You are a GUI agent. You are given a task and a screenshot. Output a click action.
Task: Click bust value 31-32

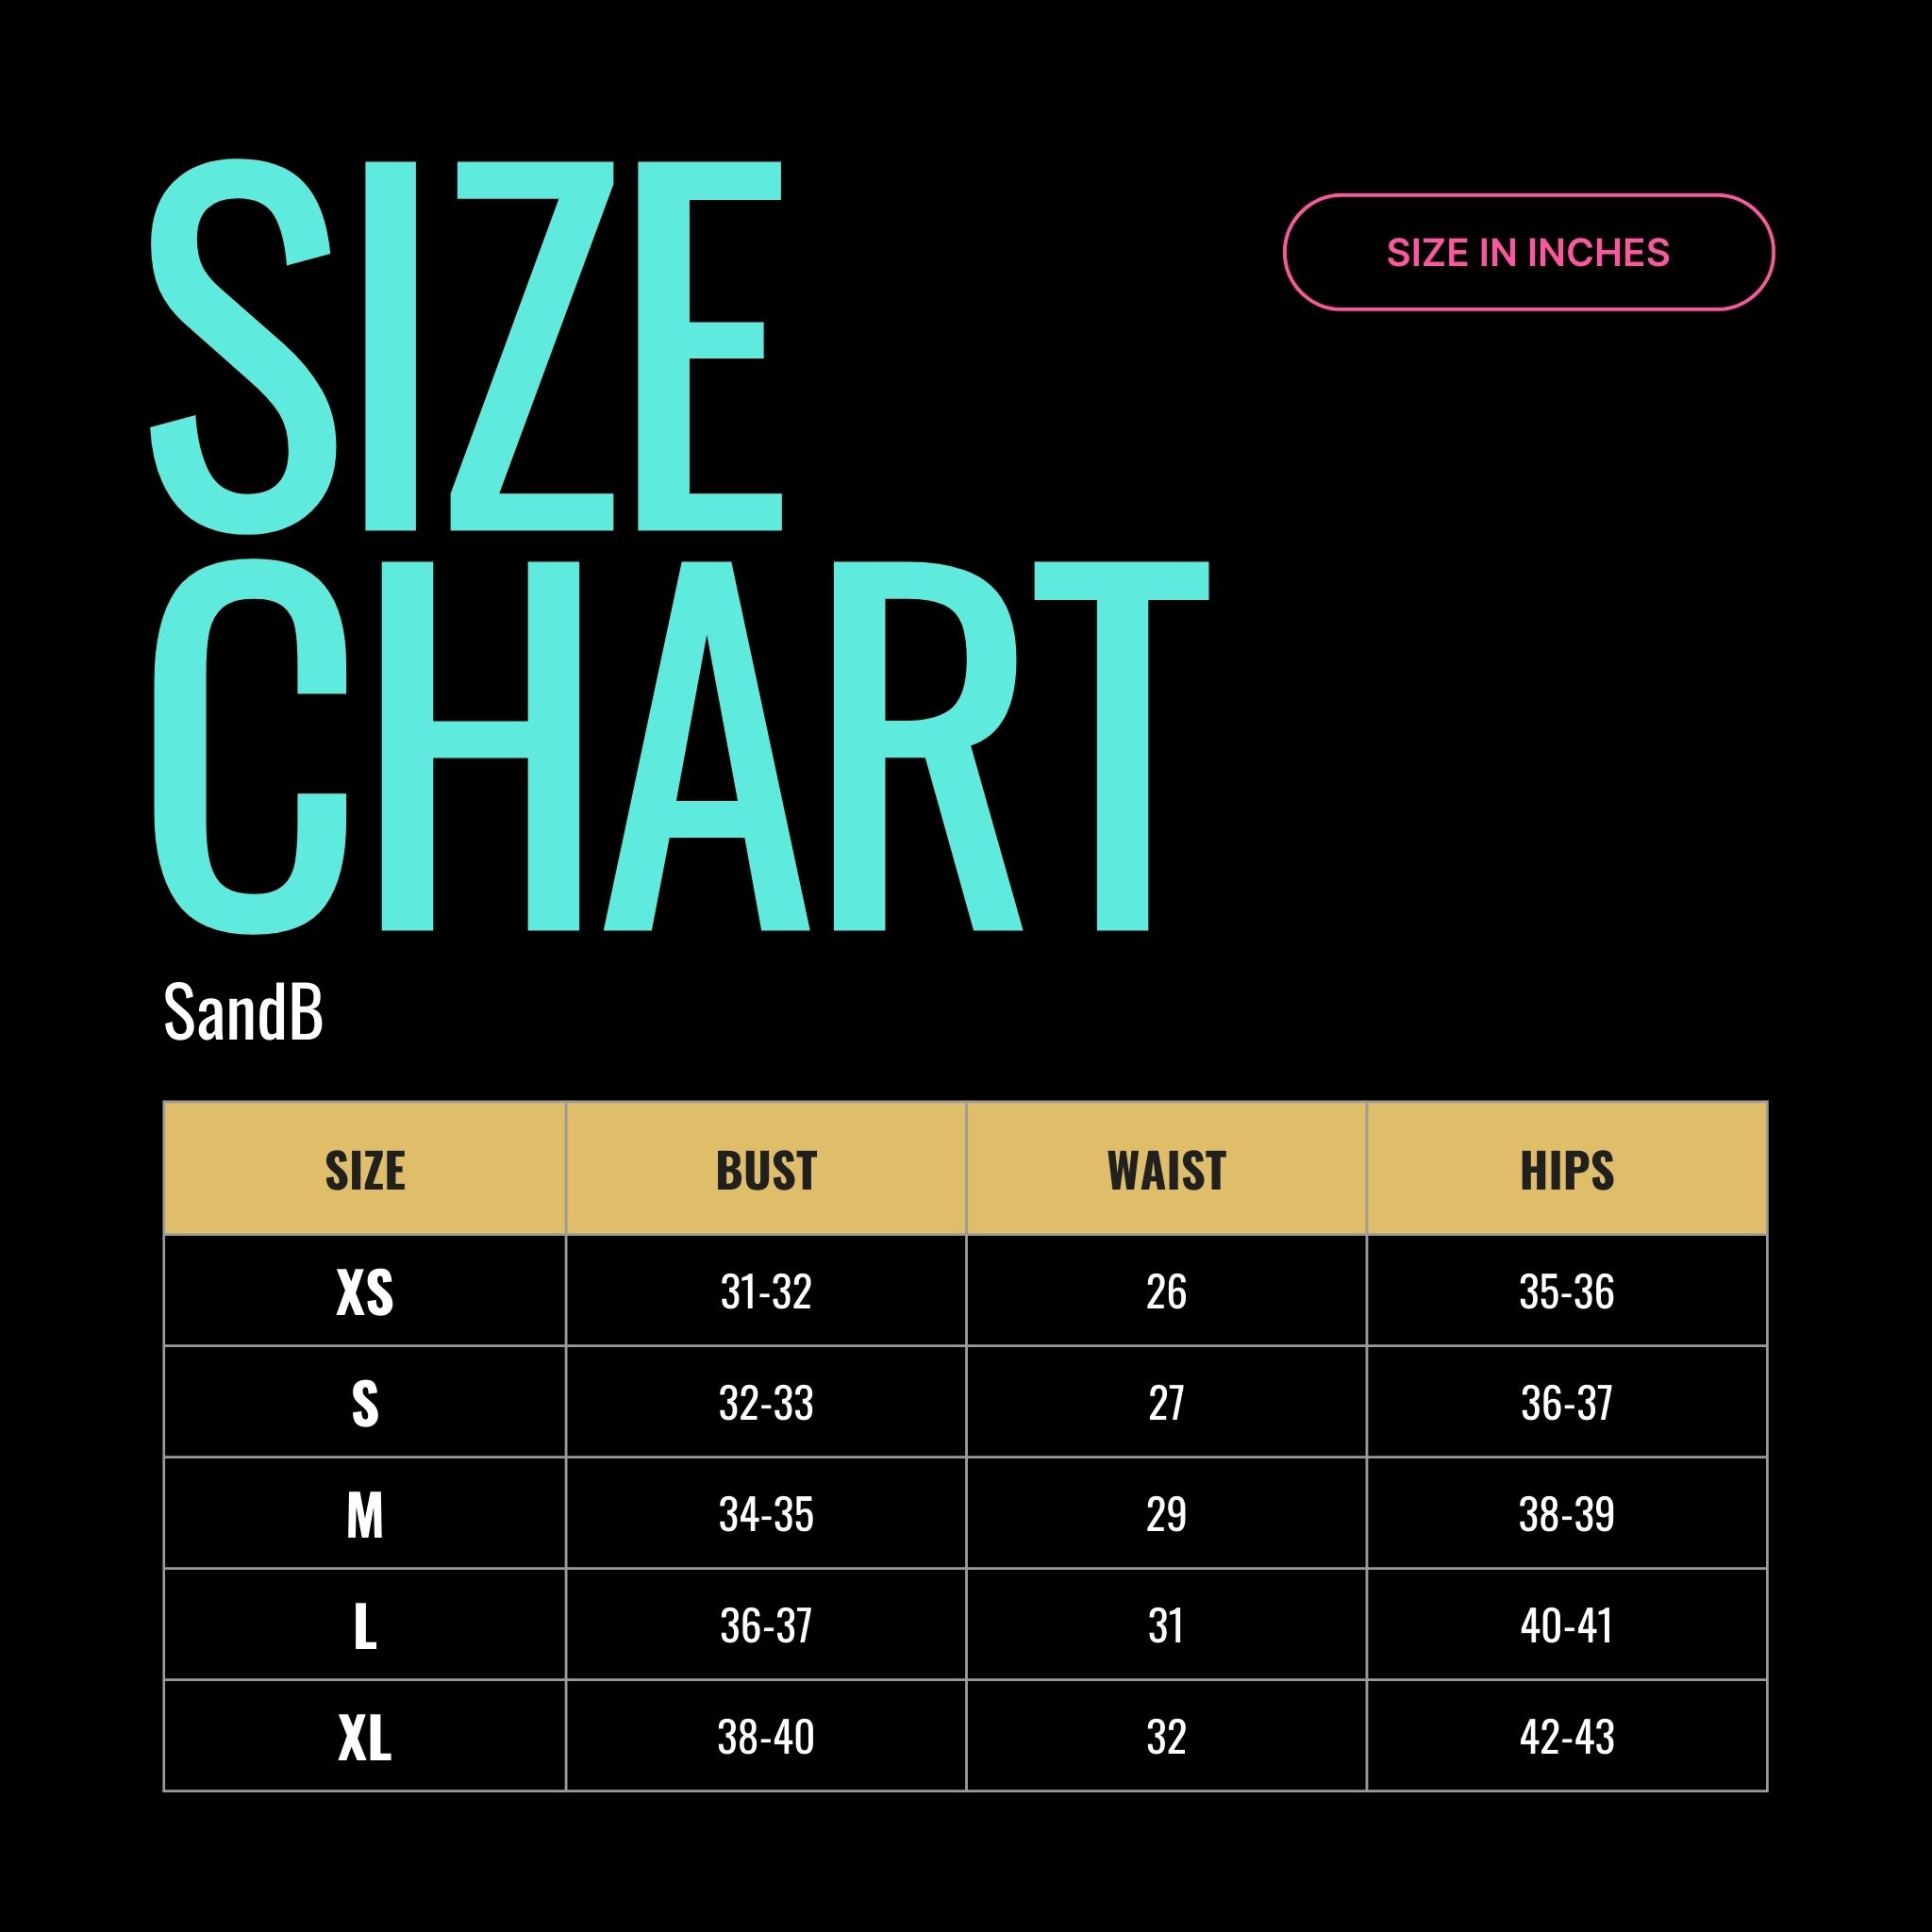click(x=766, y=1292)
